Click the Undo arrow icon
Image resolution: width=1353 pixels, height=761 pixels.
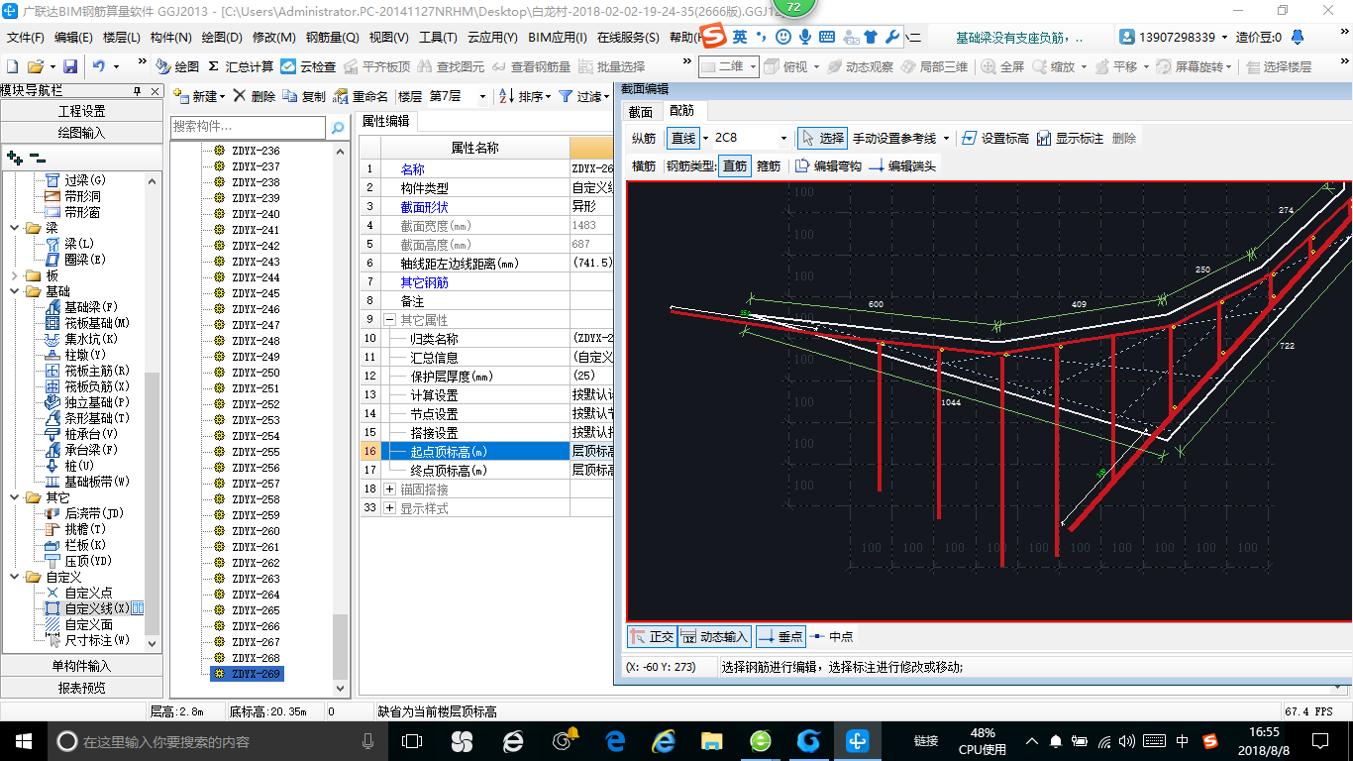(99, 66)
